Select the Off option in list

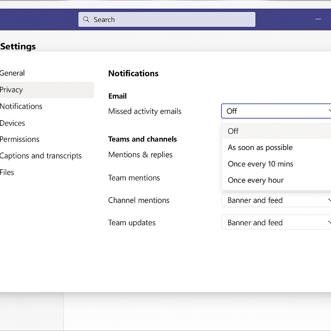coord(276,131)
